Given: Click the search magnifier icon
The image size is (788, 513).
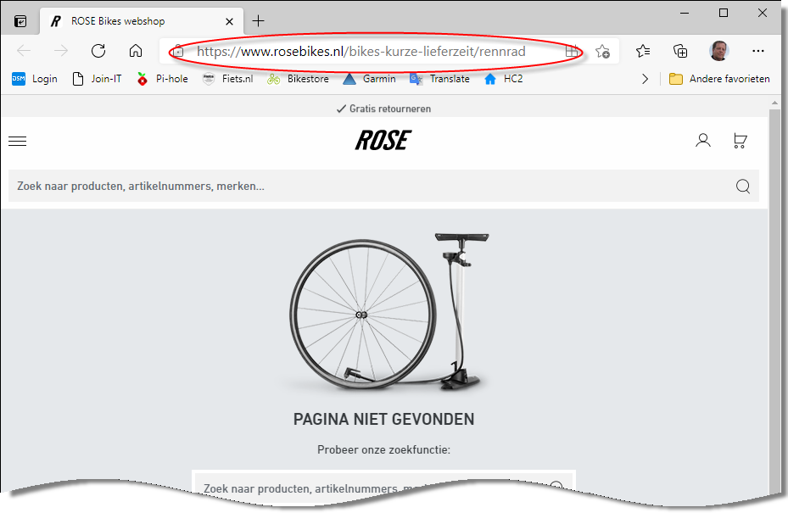Looking at the screenshot, I should pos(743,187).
